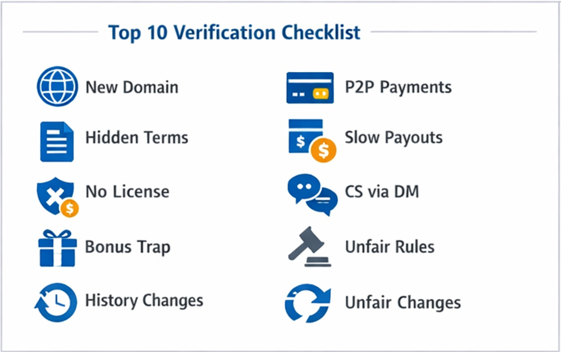Open the Bonus Trap item text
Screen dimensions: 561x352
tap(127, 246)
